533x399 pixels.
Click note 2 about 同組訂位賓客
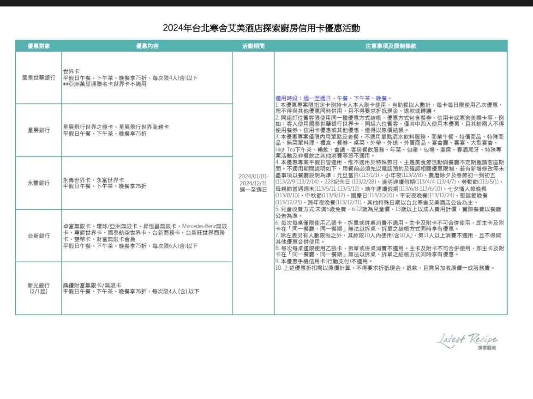pyautogui.click(x=389, y=124)
